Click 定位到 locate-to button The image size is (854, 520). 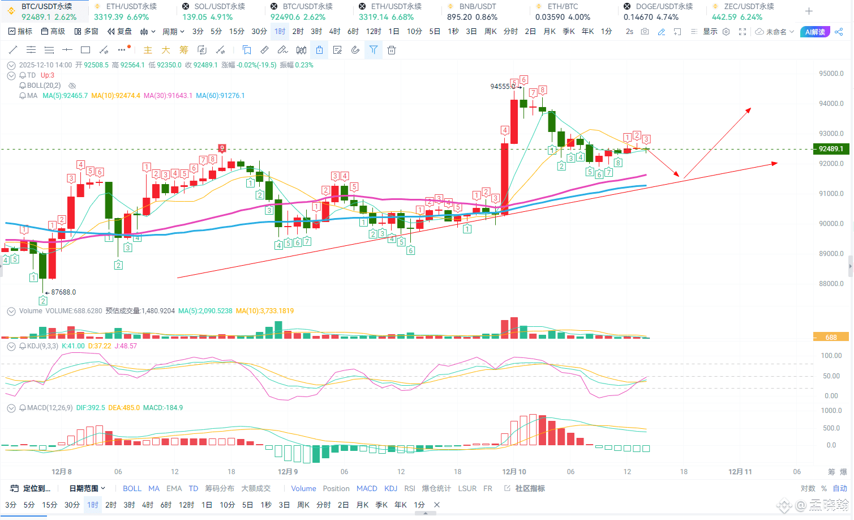[31, 488]
